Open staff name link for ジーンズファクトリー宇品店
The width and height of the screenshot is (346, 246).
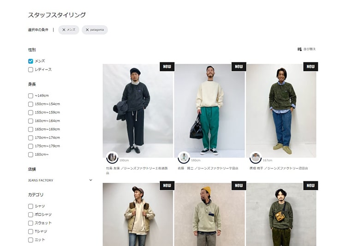[x=208, y=168]
